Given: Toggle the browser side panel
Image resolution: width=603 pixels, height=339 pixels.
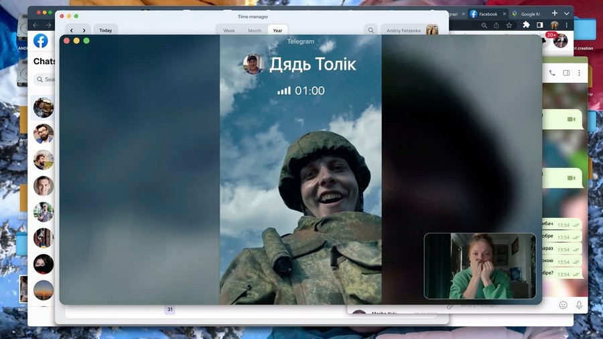Looking at the screenshot, I should (540, 25).
